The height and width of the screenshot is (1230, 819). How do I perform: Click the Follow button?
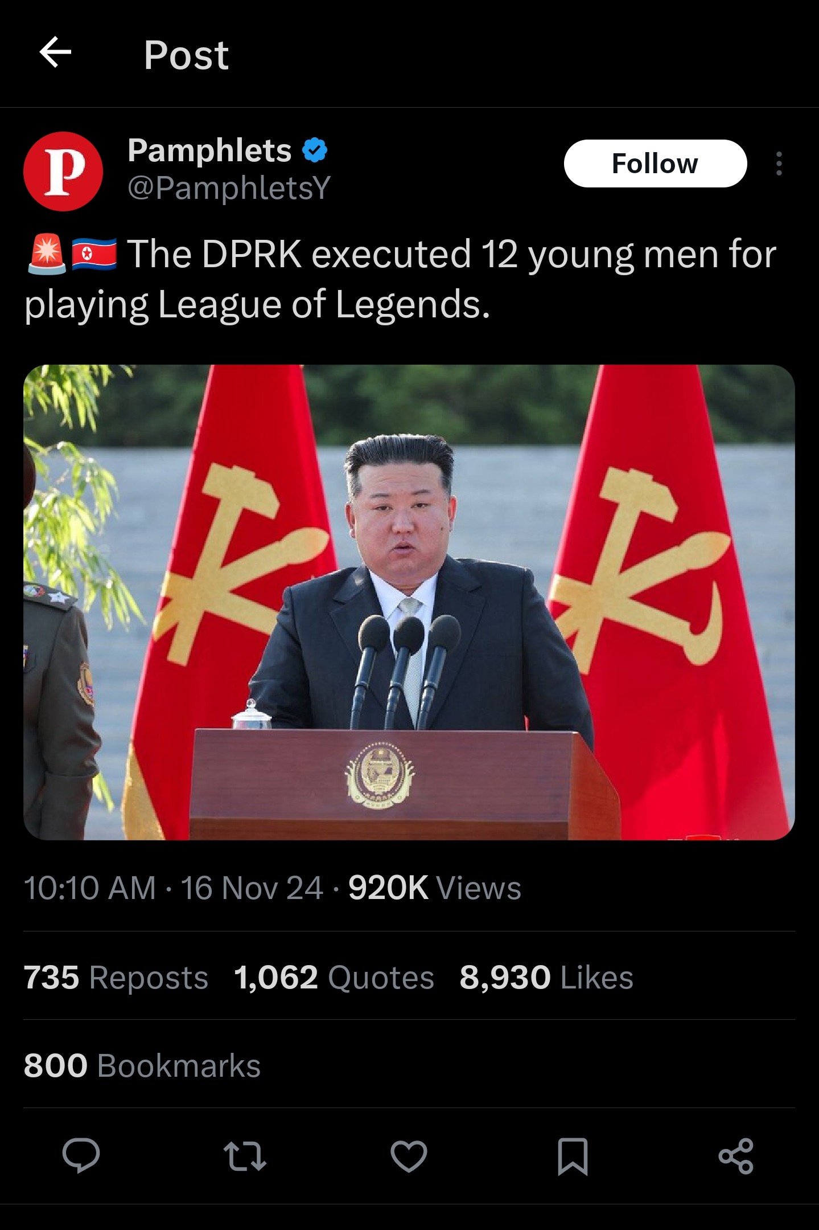point(655,164)
